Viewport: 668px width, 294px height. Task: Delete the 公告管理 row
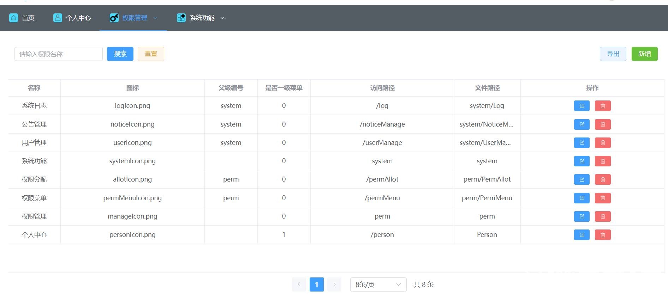pos(603,124)
